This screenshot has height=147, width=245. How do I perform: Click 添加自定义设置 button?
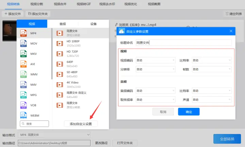81,124
